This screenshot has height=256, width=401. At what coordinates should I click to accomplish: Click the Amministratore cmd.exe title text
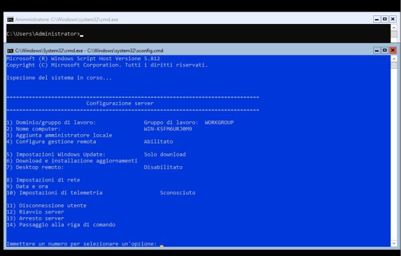[67, 19]
